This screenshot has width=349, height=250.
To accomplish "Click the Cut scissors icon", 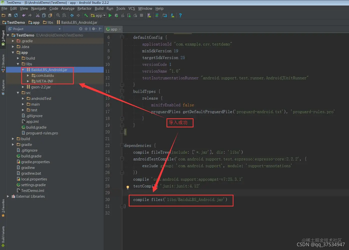I will click(38, 15).
